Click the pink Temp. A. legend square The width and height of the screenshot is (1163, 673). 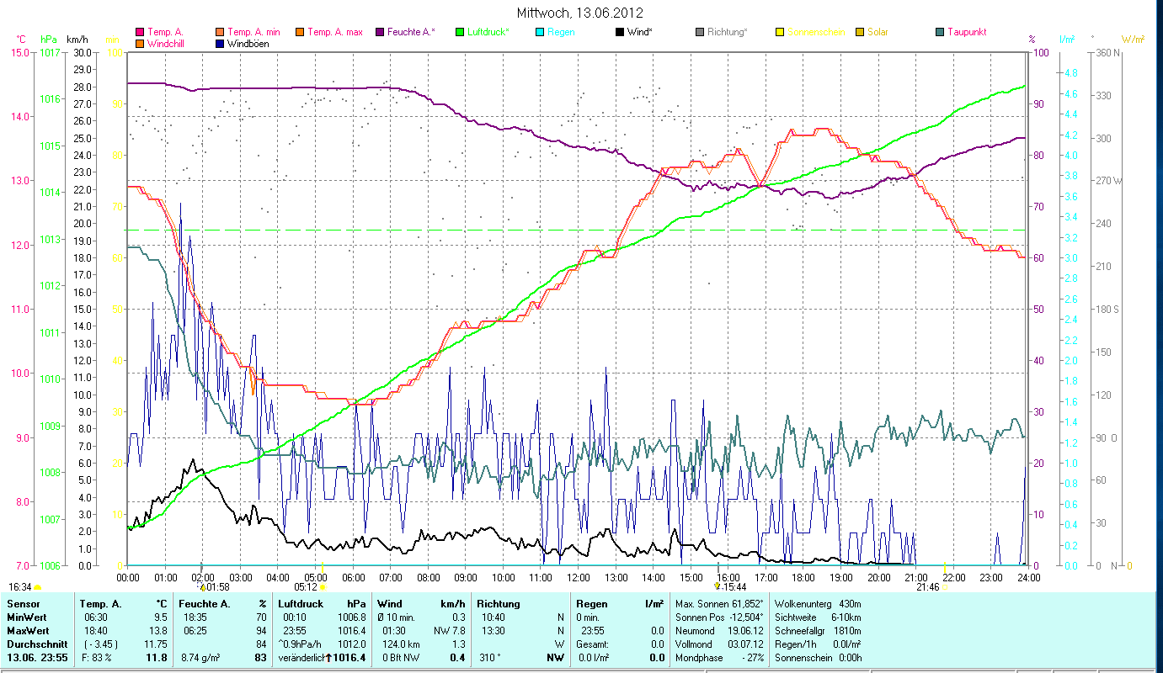[x=140, y=32]
